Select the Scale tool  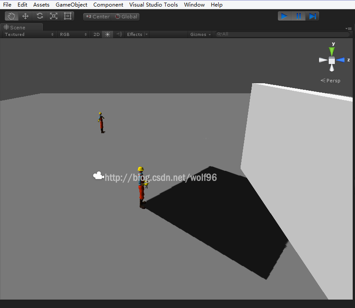(x=53, y=16)
